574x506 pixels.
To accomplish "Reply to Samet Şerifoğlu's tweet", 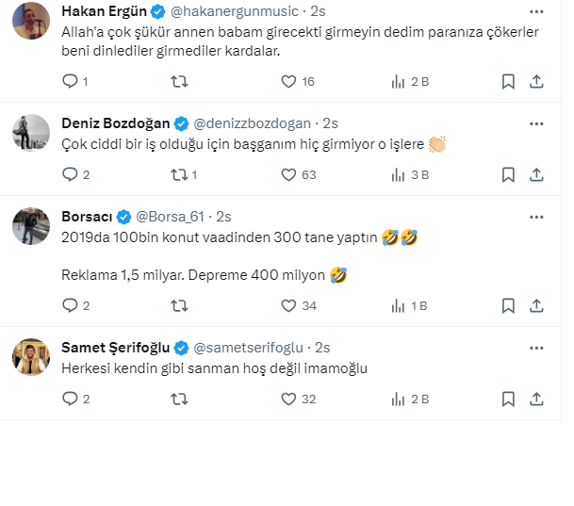I will (69, 399).
